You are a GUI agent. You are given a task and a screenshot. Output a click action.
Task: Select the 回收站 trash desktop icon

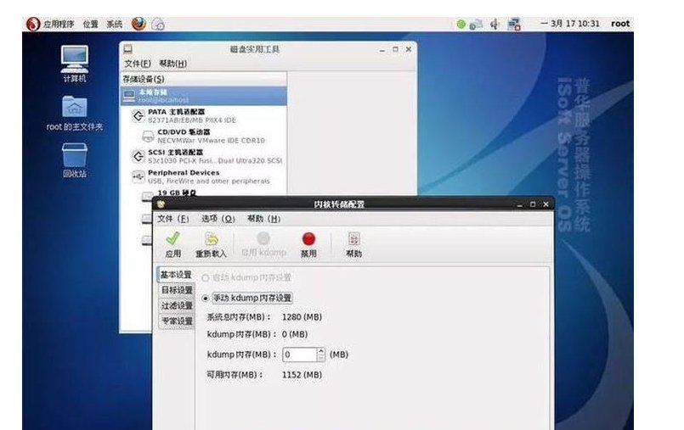pyautogui.click(x=75, y=160)
